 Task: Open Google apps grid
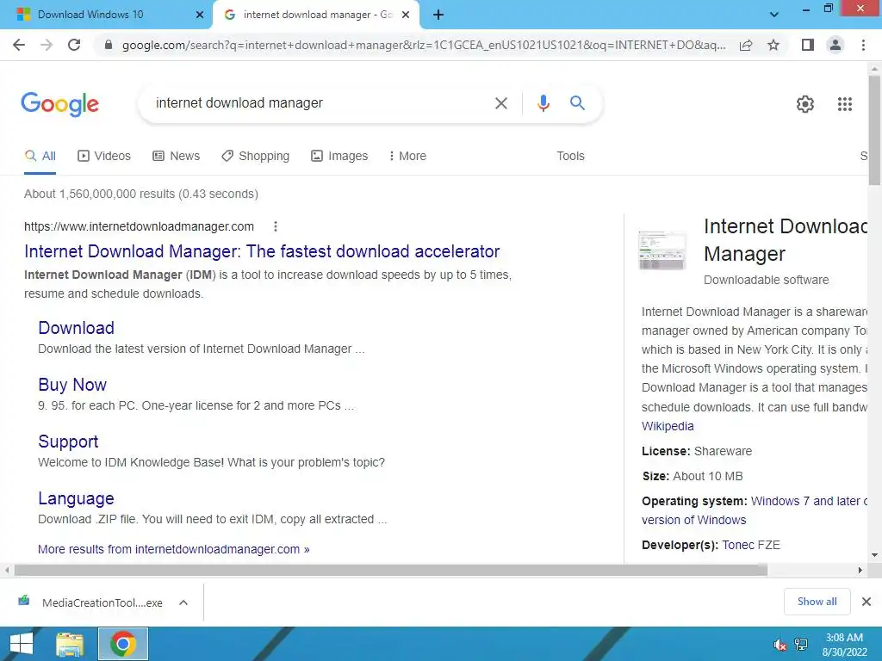tap(844, 104)
